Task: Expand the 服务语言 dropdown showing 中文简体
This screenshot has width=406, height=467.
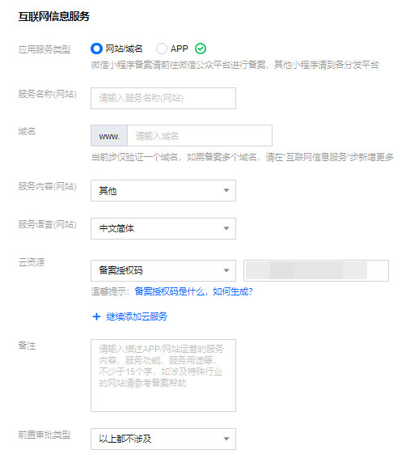Action: click(163, 228)
